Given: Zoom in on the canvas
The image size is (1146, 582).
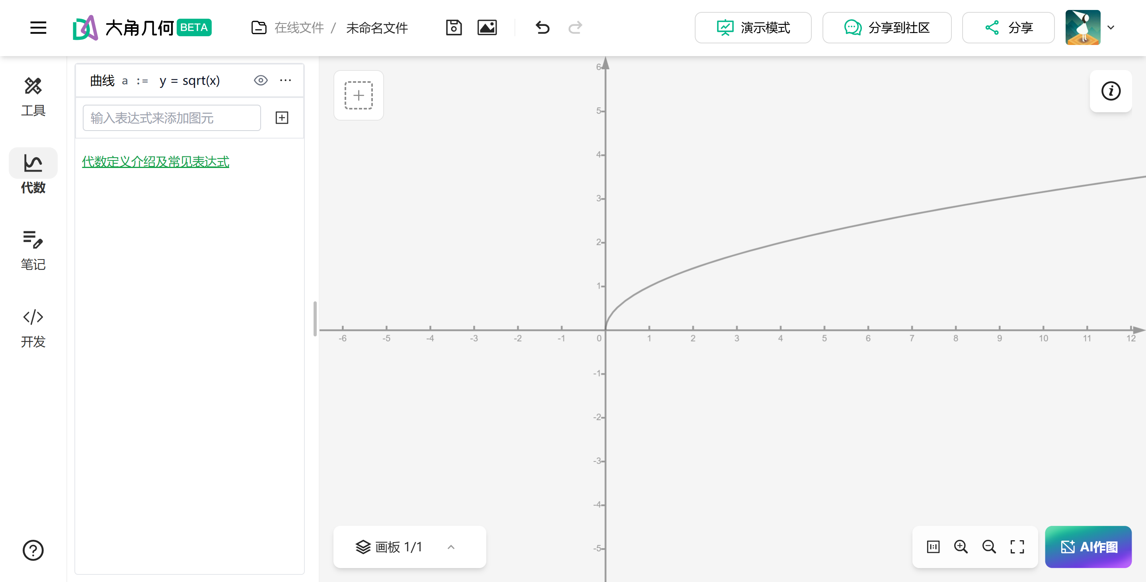Looking at the screenshot, I should coord(961,547).
